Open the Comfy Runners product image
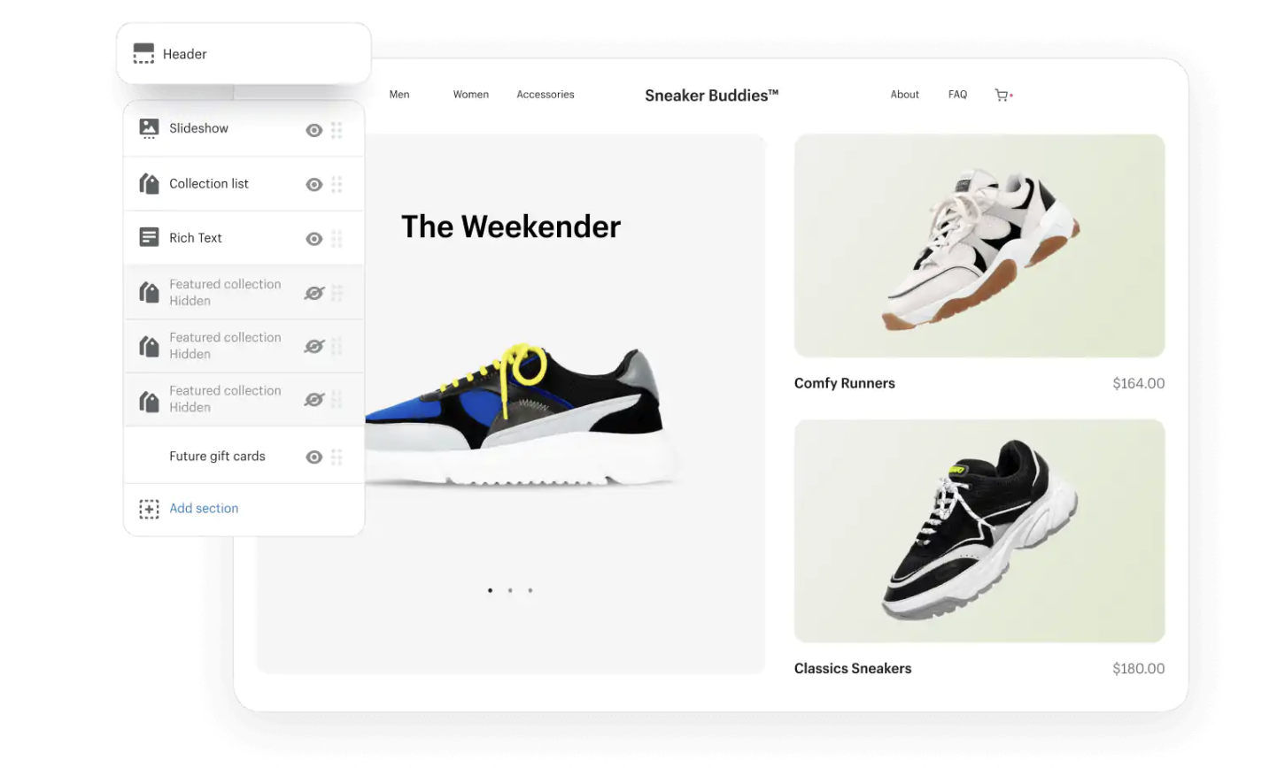This screenshot has width=1277, height=768. click(x=979, y=246)
